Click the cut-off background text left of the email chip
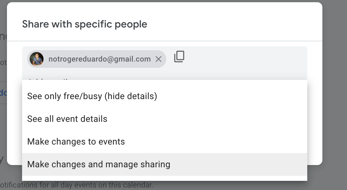The width and height of the screenshot is (347, 190). point(3,63)
